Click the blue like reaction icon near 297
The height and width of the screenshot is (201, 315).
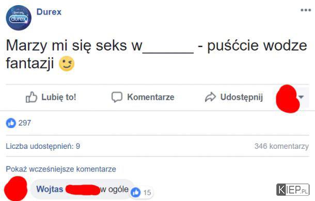[11, 123]
